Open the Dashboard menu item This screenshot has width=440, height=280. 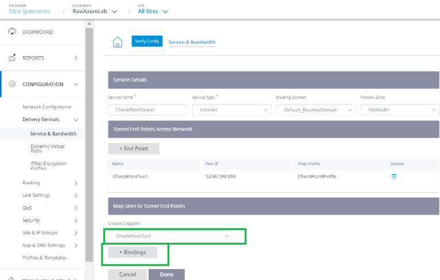point(38,32)
